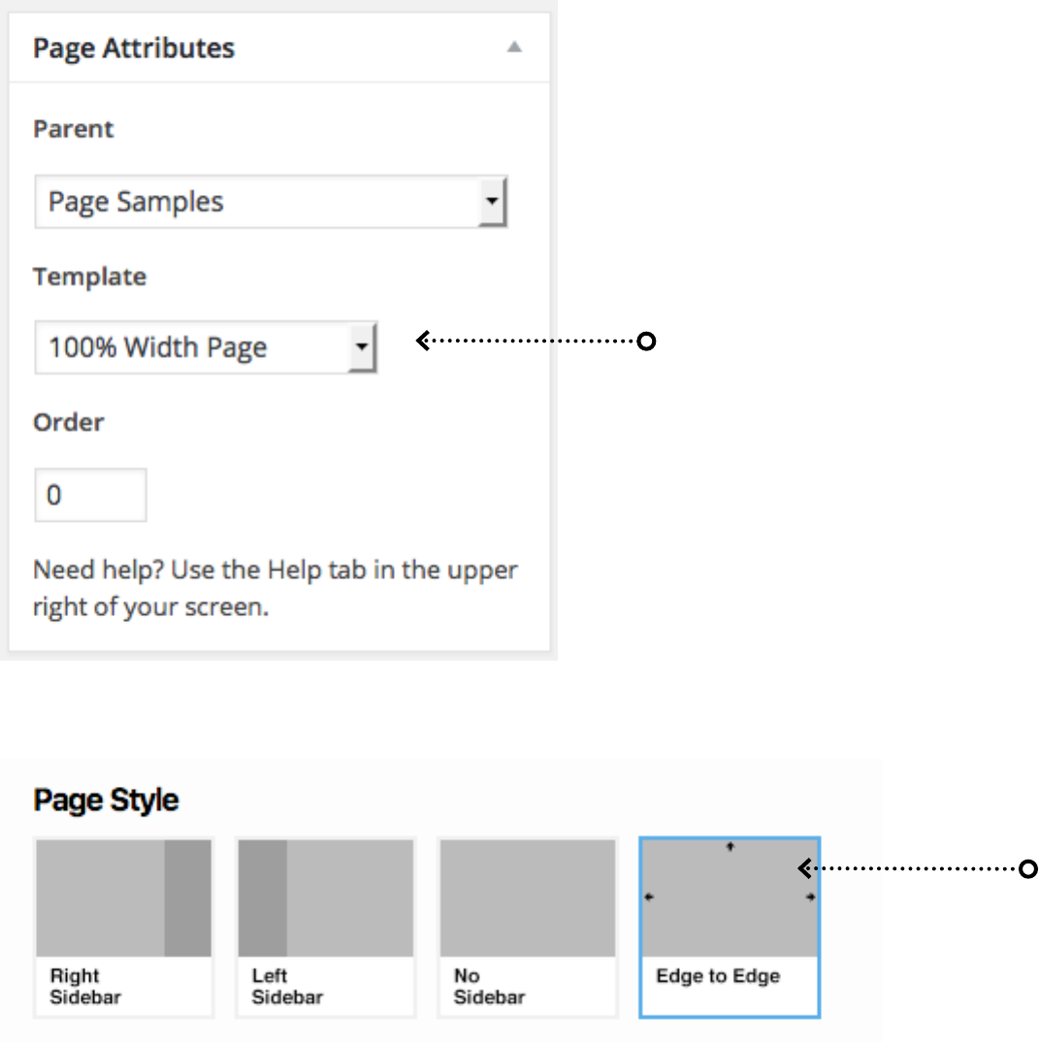
Task: Select the Left Sidebar page style
Action: (x=325, y=986)
